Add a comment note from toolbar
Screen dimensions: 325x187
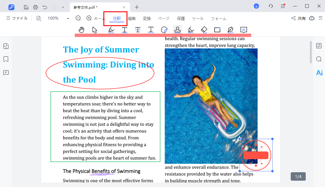(244, 30)
